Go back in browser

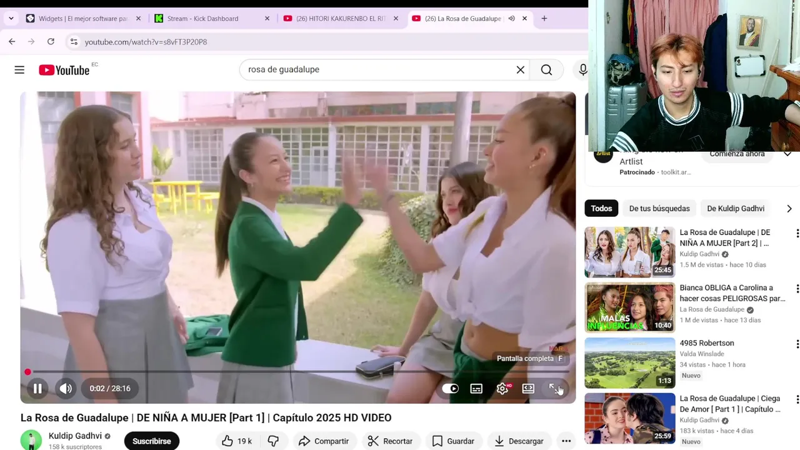12,42
